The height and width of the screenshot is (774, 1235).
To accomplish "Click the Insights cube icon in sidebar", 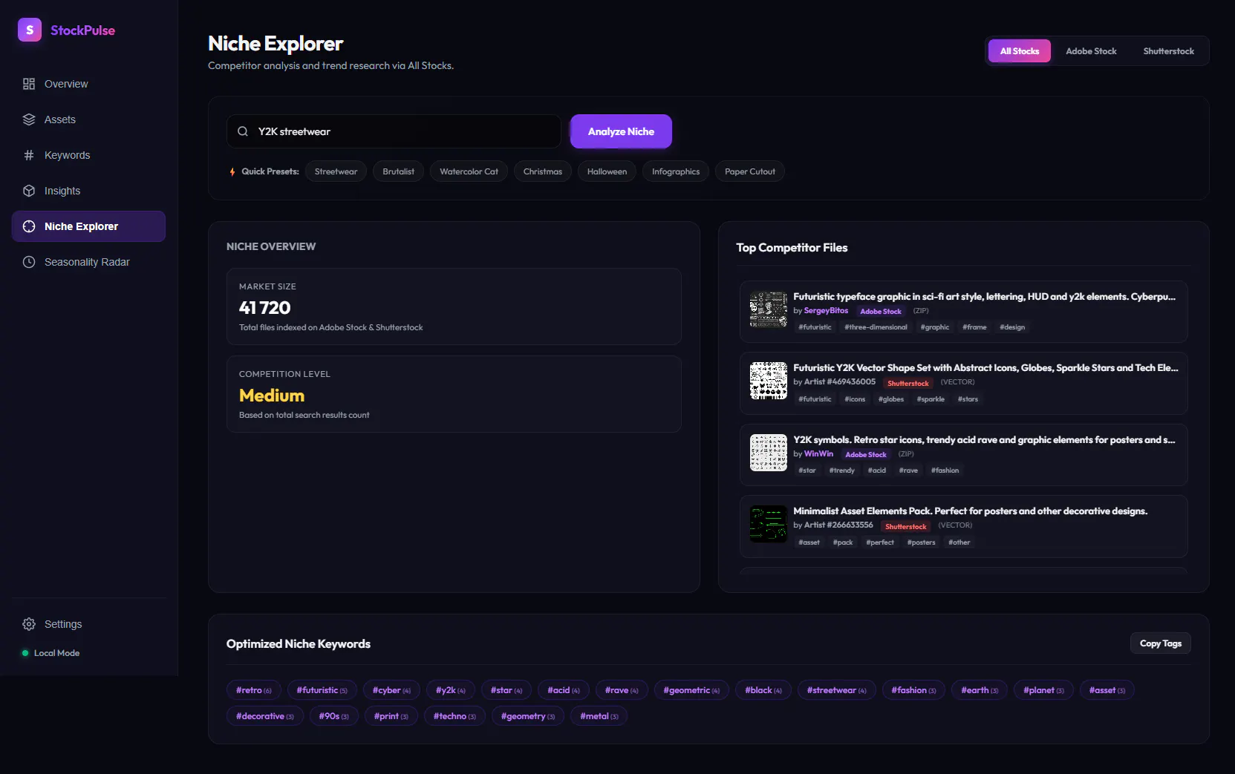I will coord(29,191).
